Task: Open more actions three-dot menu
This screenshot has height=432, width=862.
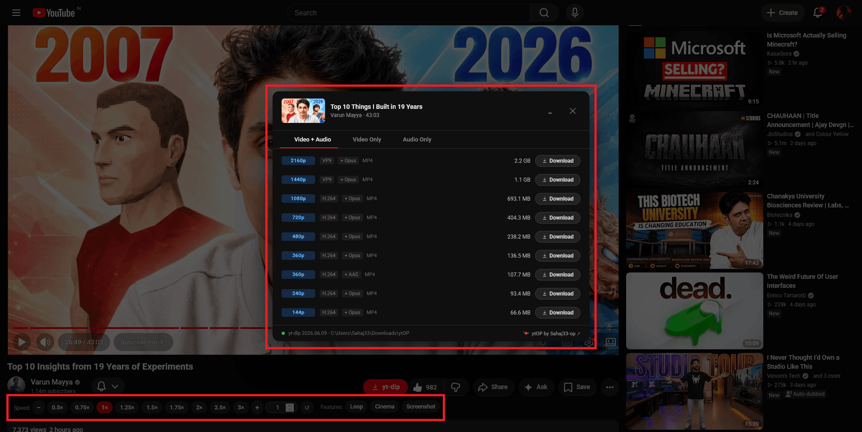Action: (x=610, y=387)
